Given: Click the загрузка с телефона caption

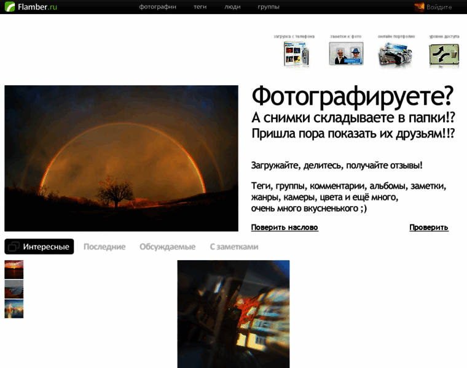Looking at the screenshot, I should click(x=294, y=36).
